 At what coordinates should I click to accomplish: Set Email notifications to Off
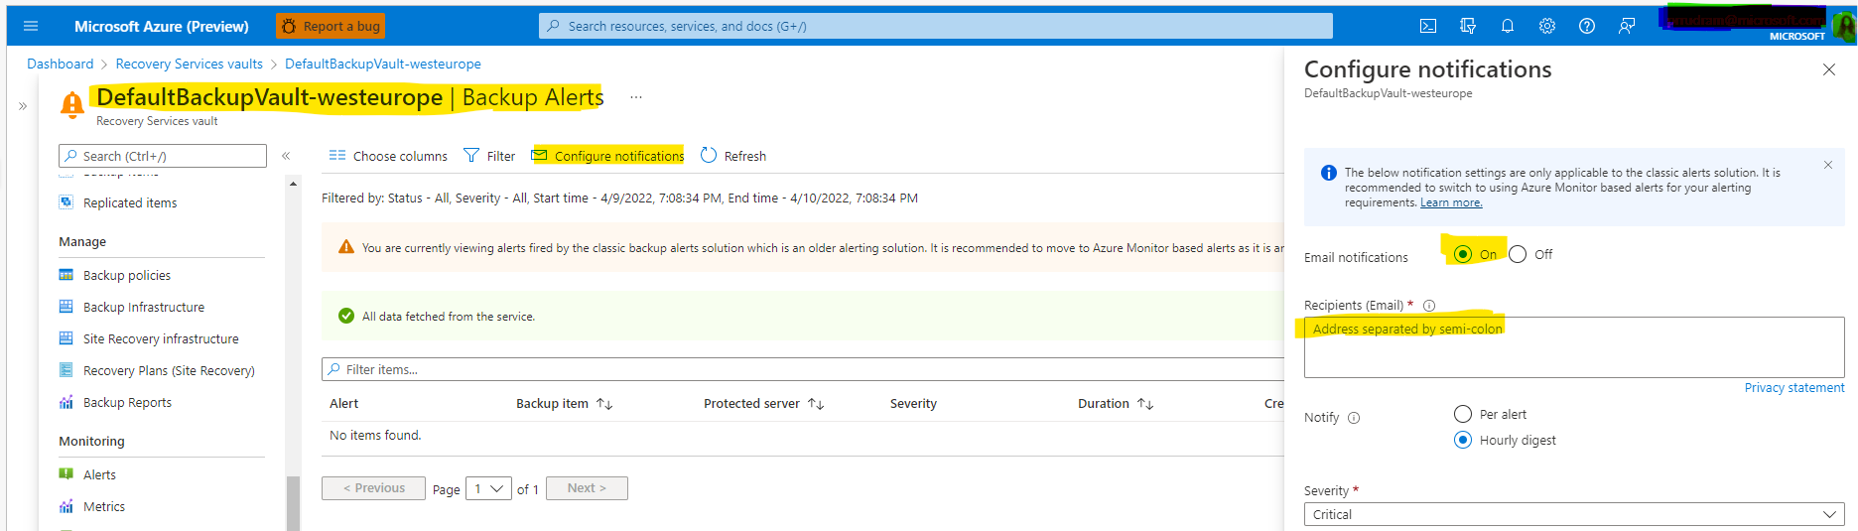(1518, 254)
